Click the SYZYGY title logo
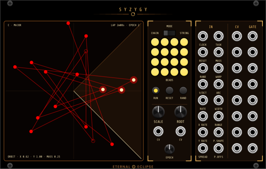The height and width of the screenshot is (169, 266). click(133, 10)
